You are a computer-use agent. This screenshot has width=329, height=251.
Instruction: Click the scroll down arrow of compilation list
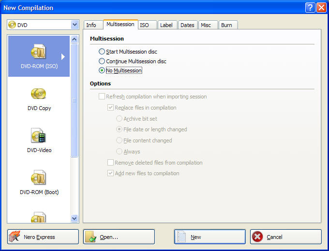pos(75,218)
